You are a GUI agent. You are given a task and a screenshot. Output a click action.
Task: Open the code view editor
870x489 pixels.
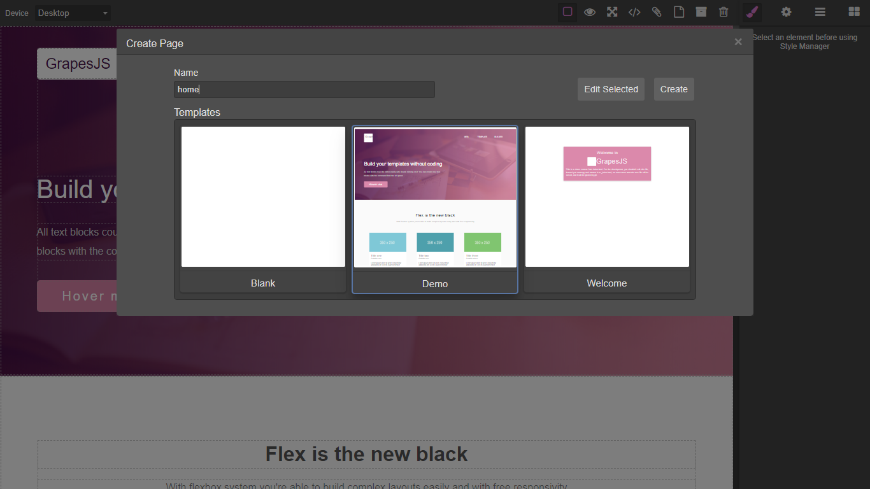634,11
